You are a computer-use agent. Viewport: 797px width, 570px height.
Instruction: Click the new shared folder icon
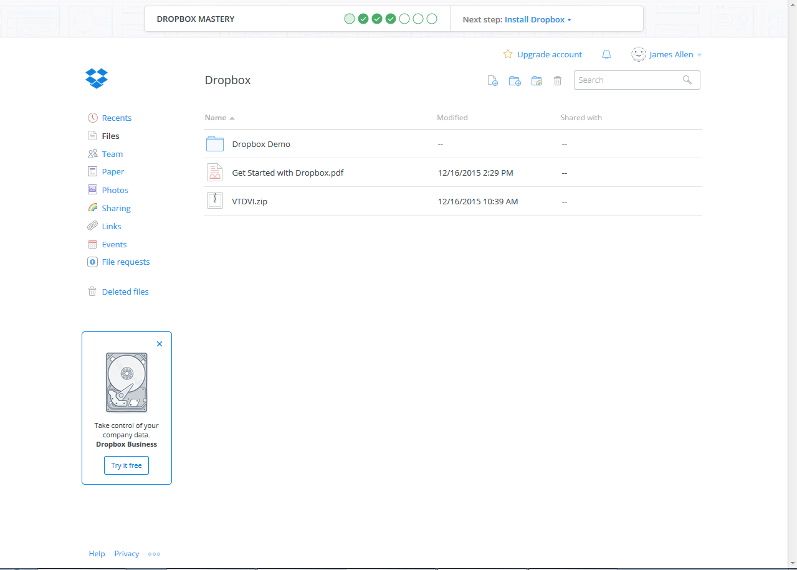537,80
